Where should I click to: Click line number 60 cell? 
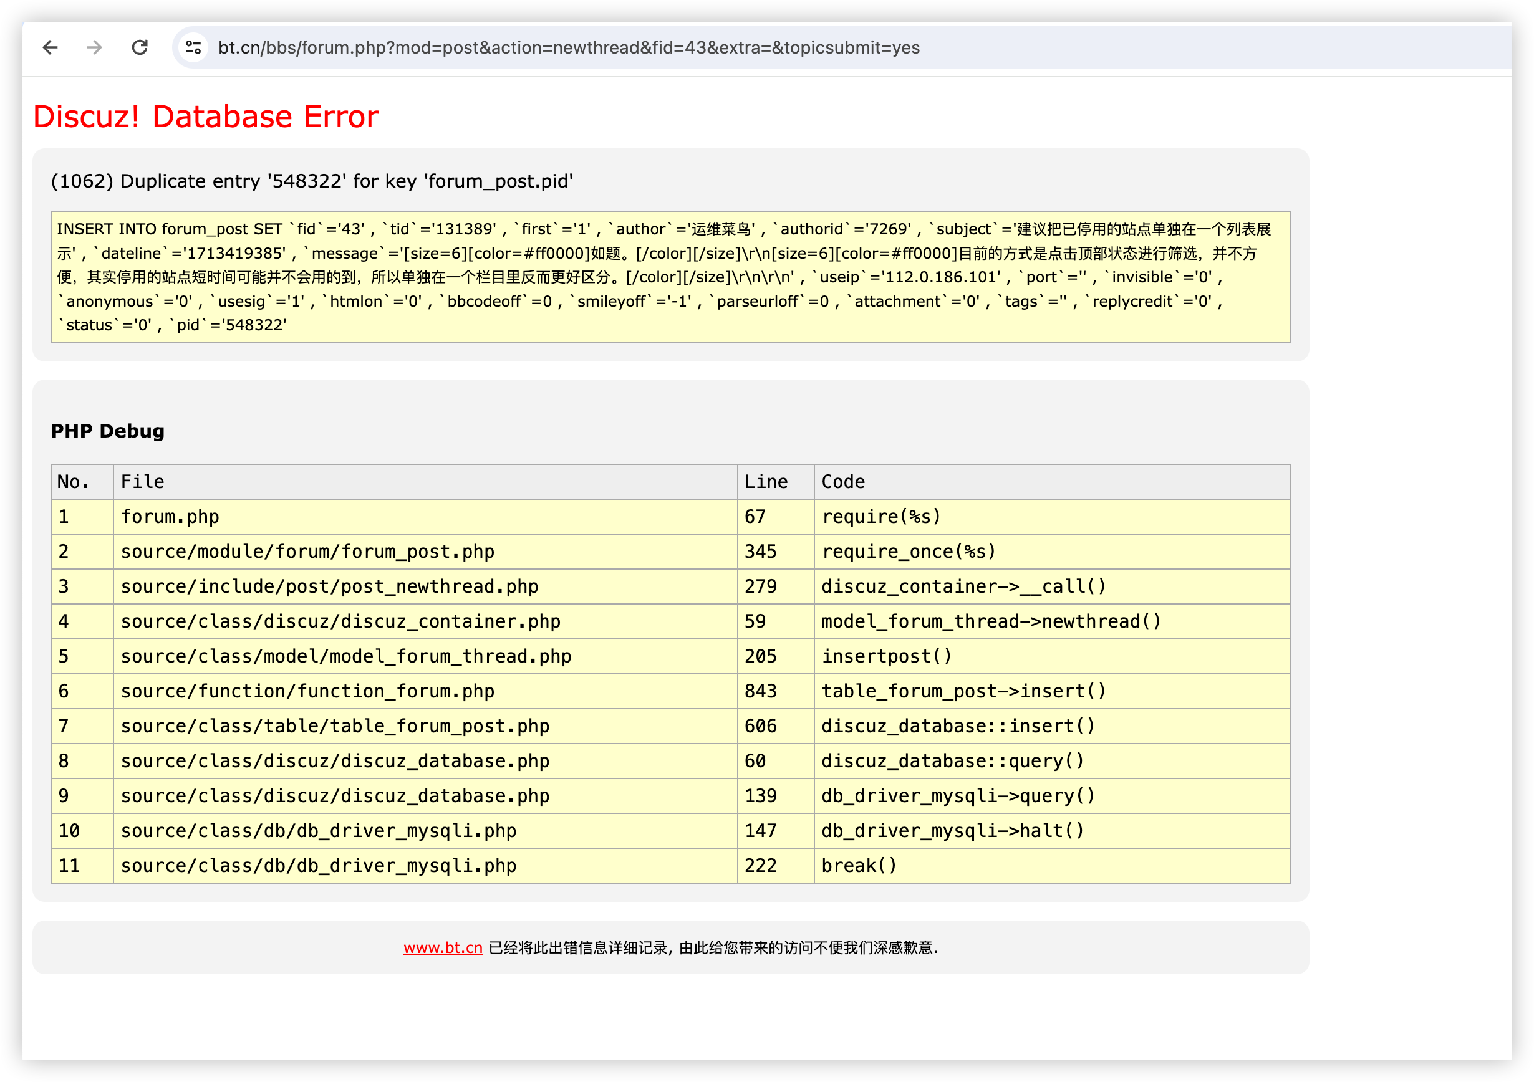pos(776,761)
